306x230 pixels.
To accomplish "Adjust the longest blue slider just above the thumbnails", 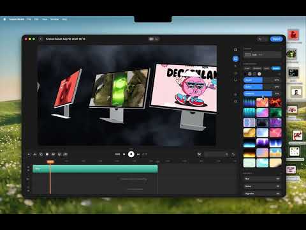I will pyautogui.click(x=262, y=93).
